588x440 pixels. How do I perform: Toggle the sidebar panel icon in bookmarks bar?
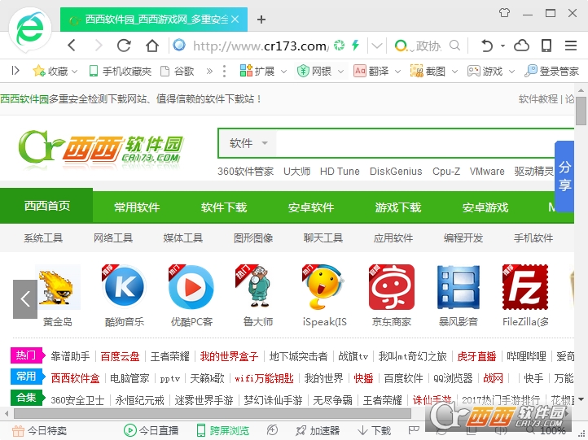(15, 71)
